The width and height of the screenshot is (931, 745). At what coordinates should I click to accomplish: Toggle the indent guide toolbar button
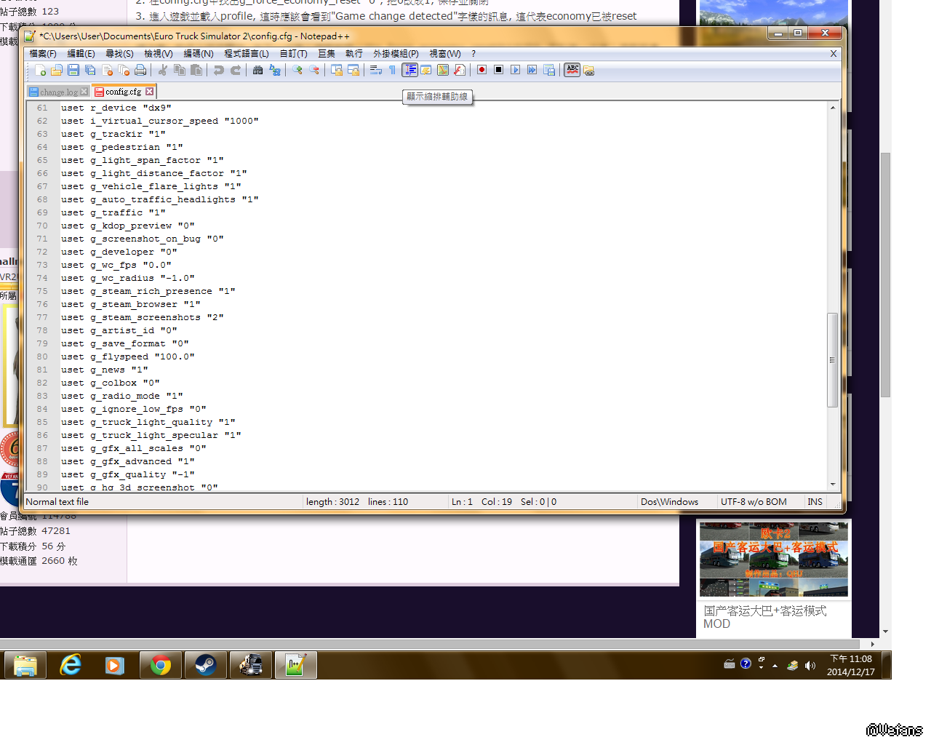[x=409, y=70]
